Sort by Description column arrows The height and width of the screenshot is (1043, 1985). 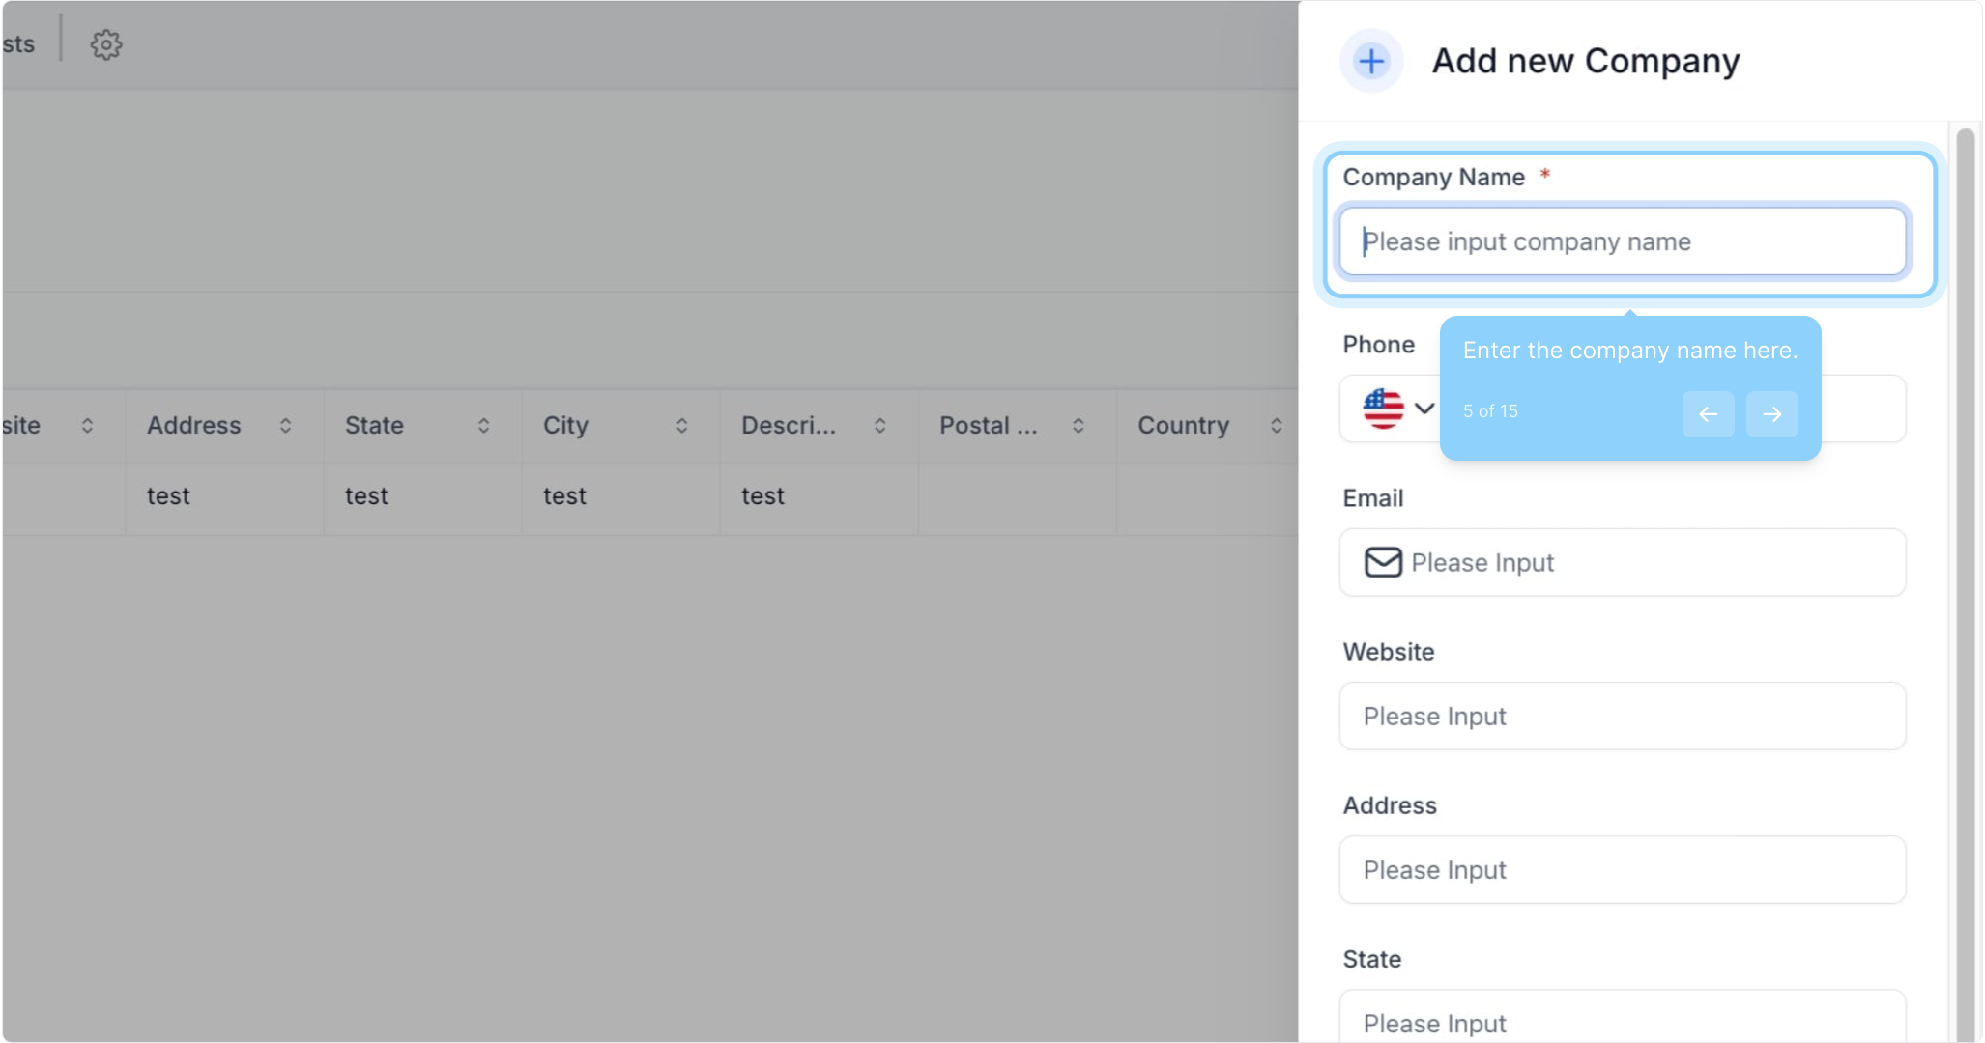click(x=879, y=426)
